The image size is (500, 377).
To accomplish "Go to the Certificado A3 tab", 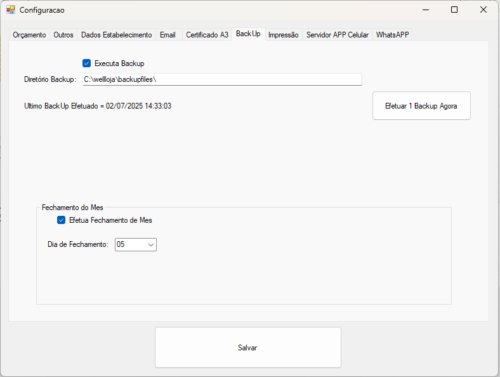I will (207, 35).
